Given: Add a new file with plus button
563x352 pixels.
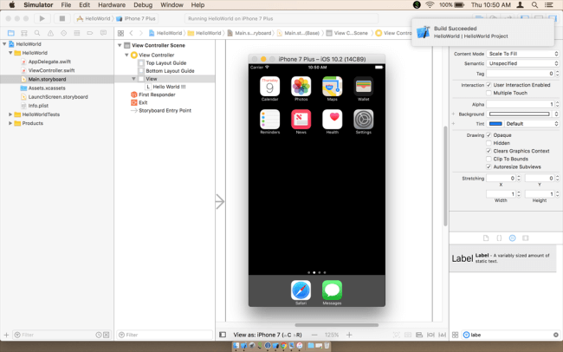Looking at the screenshot, I should tap(6, 335).
